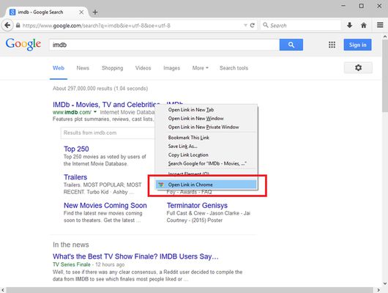This screenshot has width=388, height=293.
Task: Open the Trailers sitelink
Action: pyautogui.click(x=75, y=177)
